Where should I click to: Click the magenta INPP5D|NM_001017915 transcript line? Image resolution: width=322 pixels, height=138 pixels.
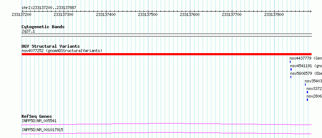[166, 133]
